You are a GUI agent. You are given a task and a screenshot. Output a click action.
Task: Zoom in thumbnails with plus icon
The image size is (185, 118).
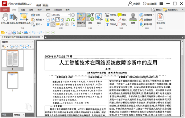pyautogui.click(x=12, y=47)
